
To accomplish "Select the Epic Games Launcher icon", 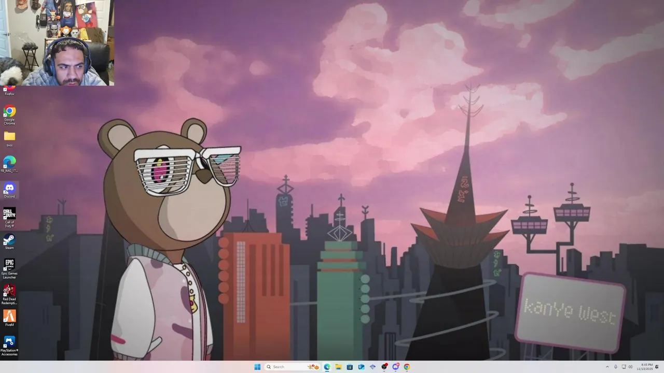I will 9,268.
